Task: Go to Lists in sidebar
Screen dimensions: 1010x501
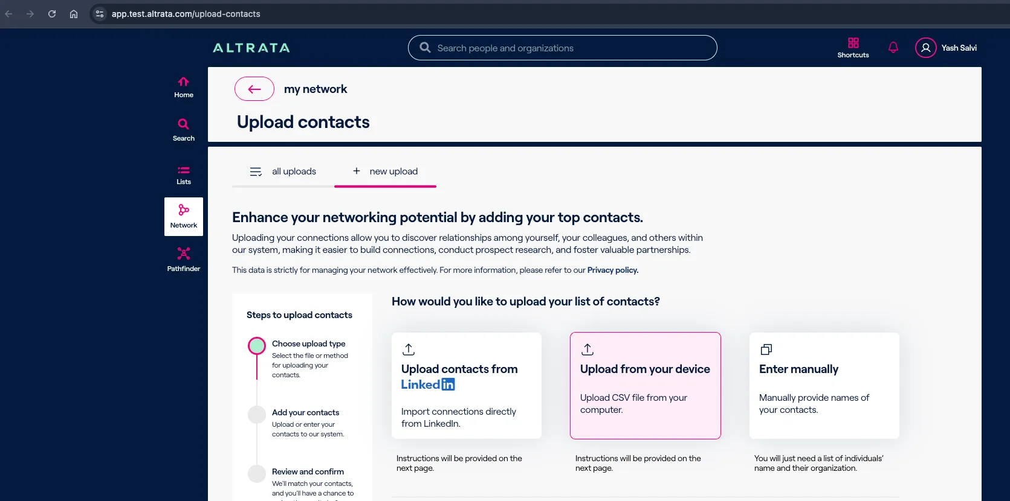Action: [x=184, y=174]
